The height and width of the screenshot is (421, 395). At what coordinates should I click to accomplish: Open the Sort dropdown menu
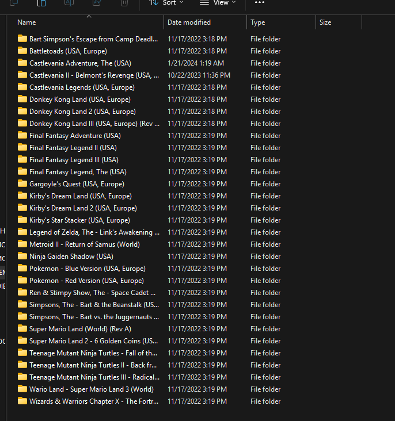166,3
